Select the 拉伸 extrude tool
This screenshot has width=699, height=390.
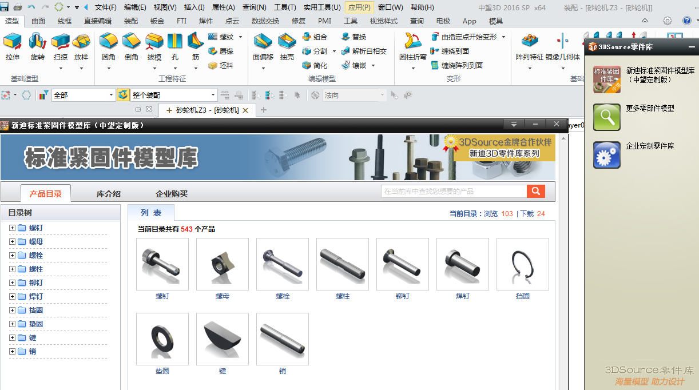click(x=13, y=47)
